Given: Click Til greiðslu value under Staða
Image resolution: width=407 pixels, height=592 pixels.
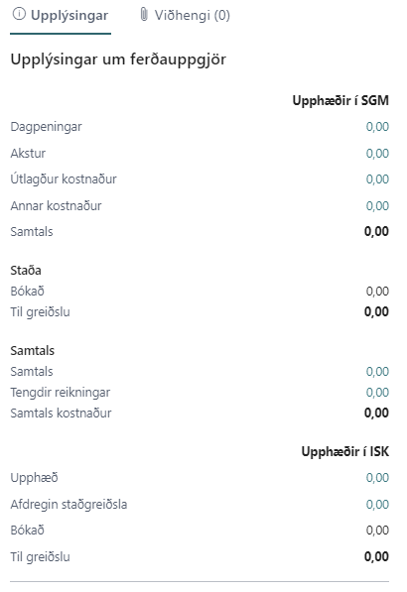Looking at the screenshot, I should pyautogui.click(x=376, y=311).
